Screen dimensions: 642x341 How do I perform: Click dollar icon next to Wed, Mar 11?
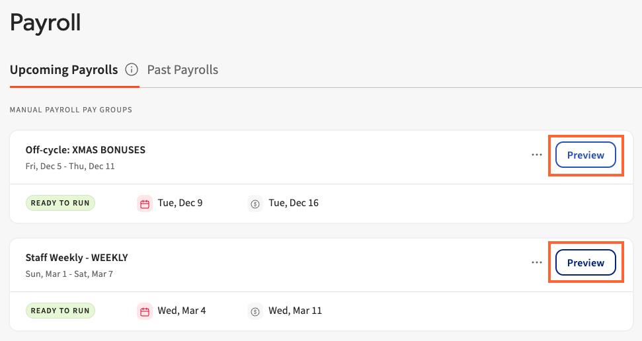pyautogui.click(x=256, y=311)
